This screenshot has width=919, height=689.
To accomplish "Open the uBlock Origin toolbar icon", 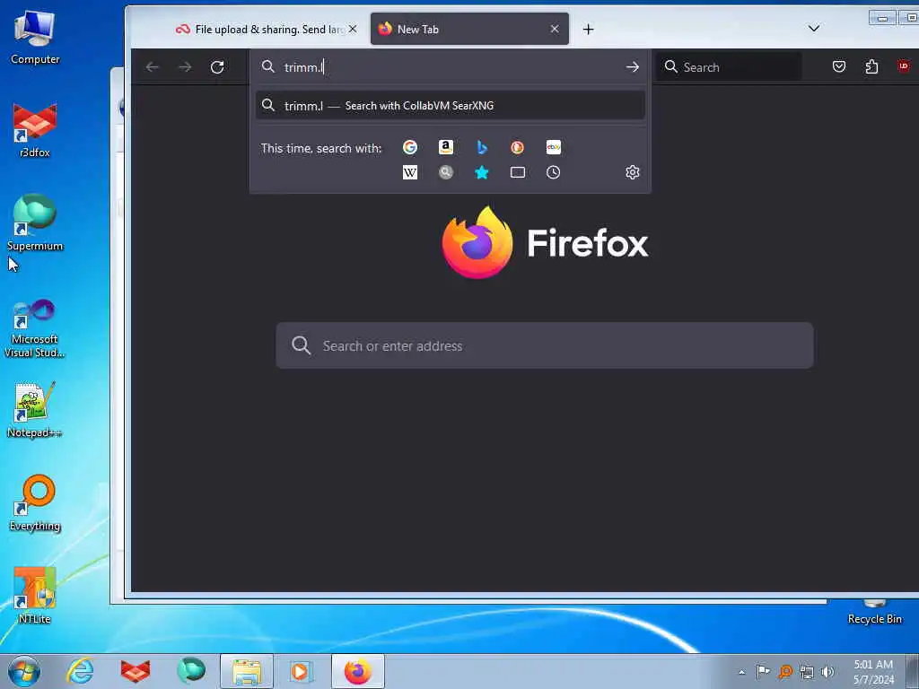I will (903, 66).
